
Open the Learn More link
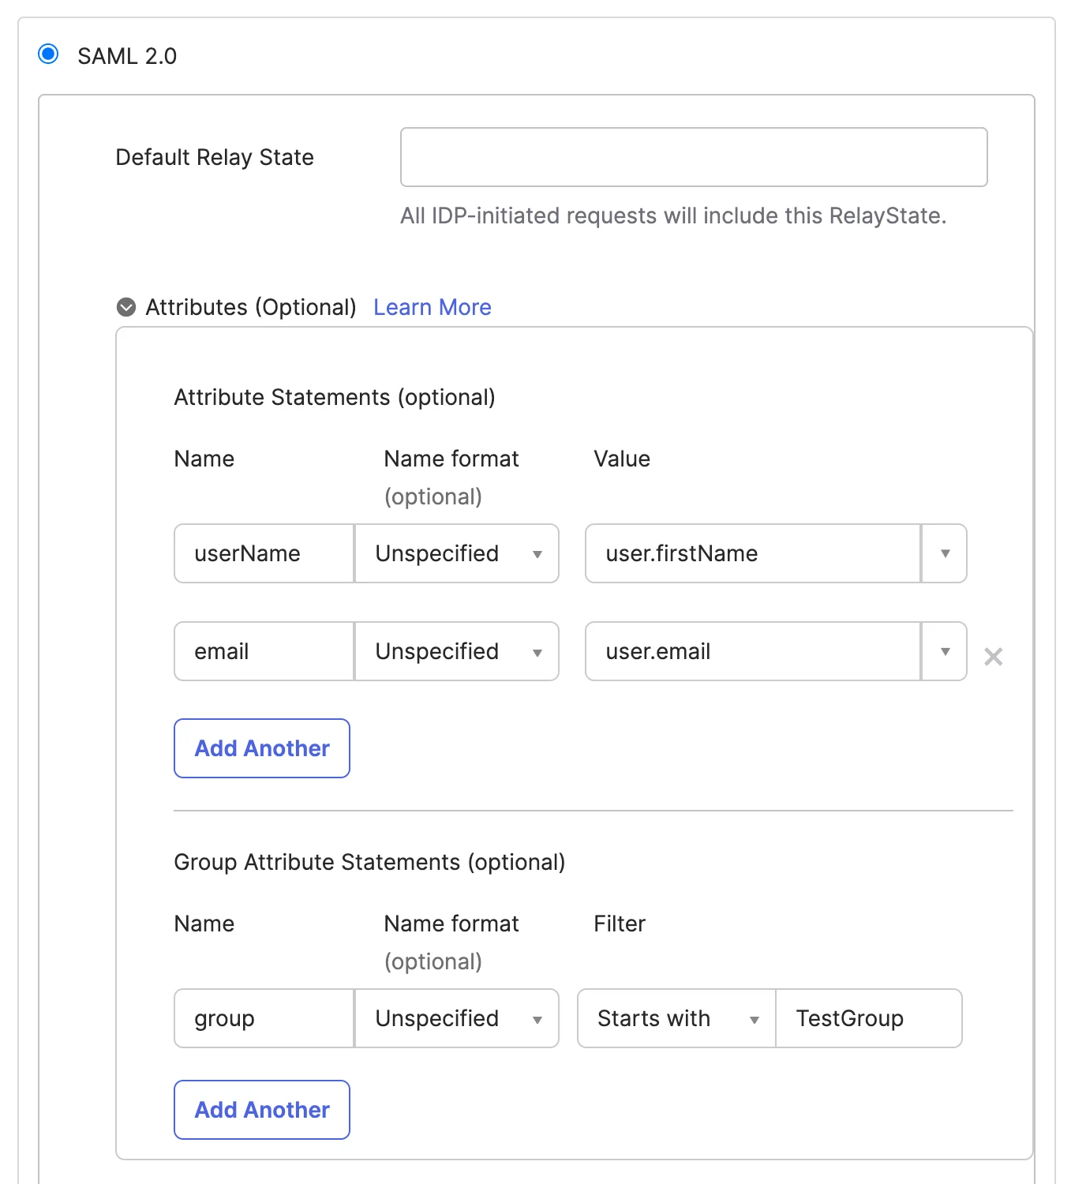[432, 307]
